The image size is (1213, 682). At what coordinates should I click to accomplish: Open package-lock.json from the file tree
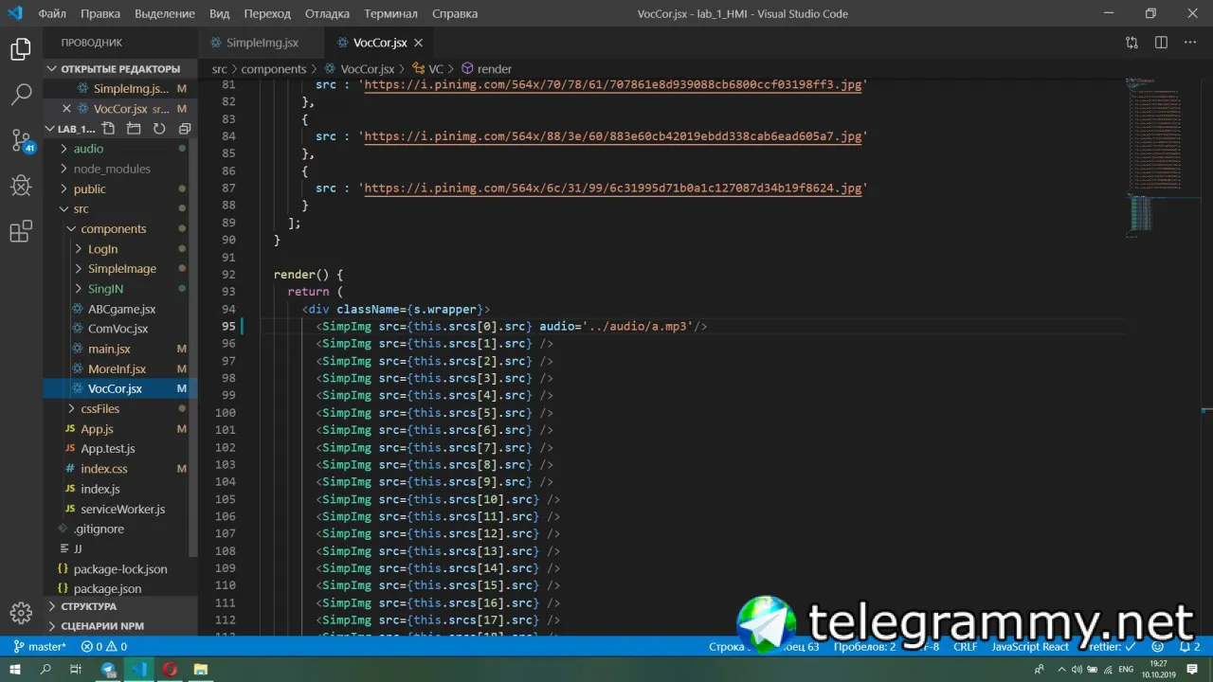pyautogui.click(x=119, y=569)
